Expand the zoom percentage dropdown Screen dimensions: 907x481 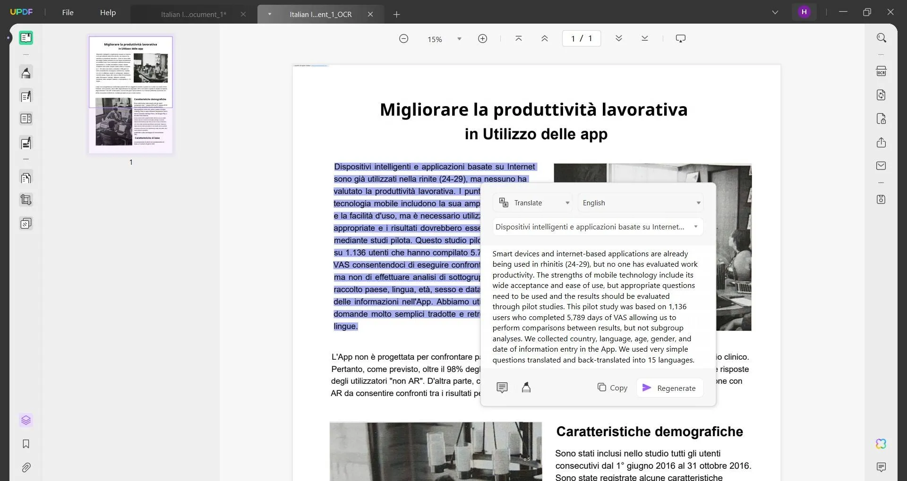(x=459, y=39)
